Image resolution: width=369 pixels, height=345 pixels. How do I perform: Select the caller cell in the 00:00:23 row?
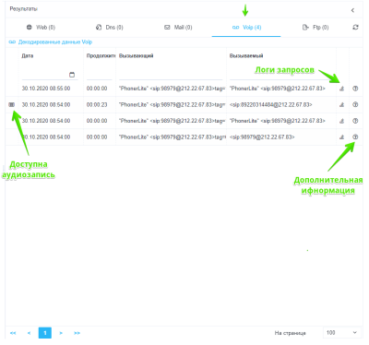pyautogui.click(x=172, y=105)
